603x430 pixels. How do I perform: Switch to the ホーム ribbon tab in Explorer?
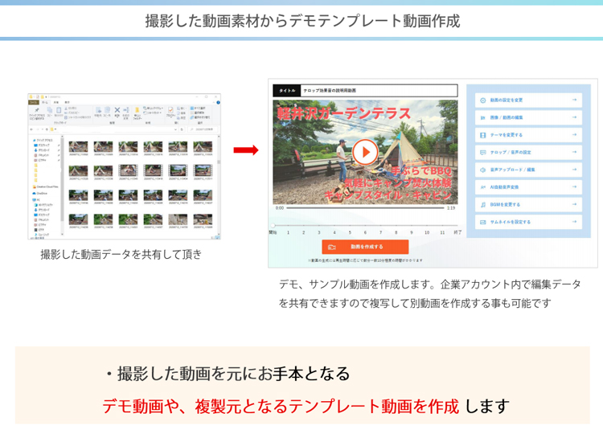pyautogui.click(x=45, y=102)
